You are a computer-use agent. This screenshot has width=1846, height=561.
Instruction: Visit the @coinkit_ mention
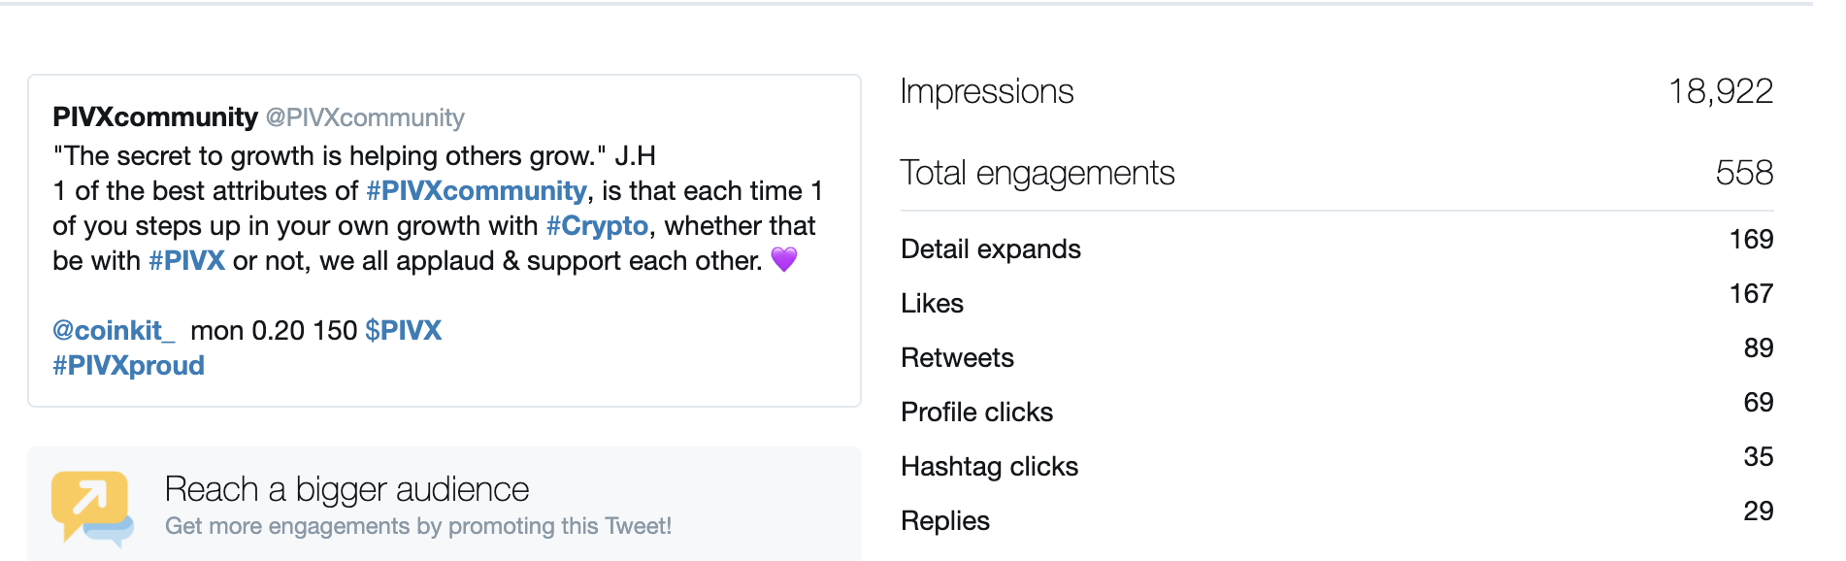click(x=114, y=331)
